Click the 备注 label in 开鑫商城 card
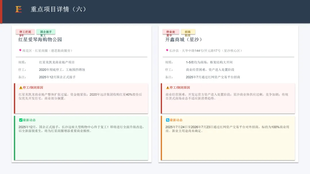The image size is (310, 174). click(x=169, y=77)
